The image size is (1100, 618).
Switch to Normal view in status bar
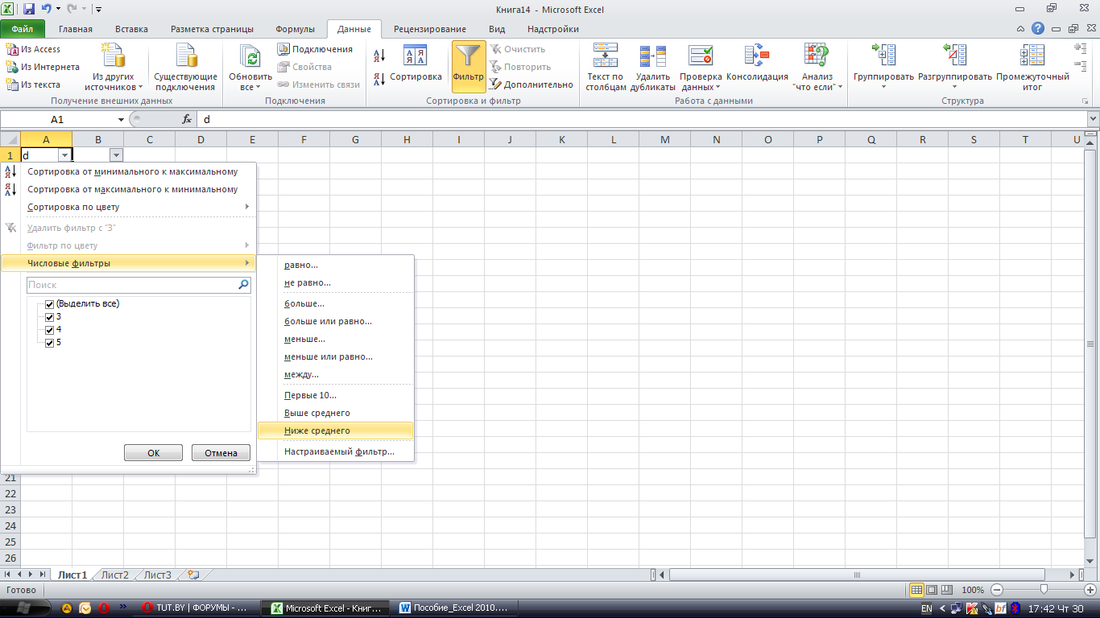(917, 590)
